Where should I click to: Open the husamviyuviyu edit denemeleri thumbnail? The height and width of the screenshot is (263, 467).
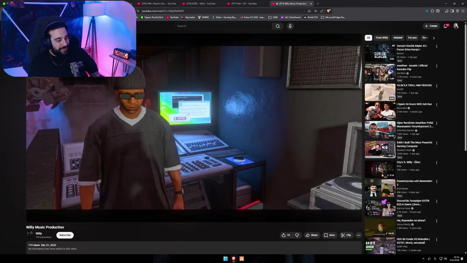[380, 188]
